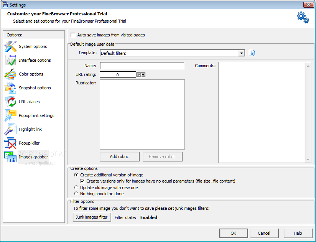
Task: Select Color options label
Action: (31, 74)
